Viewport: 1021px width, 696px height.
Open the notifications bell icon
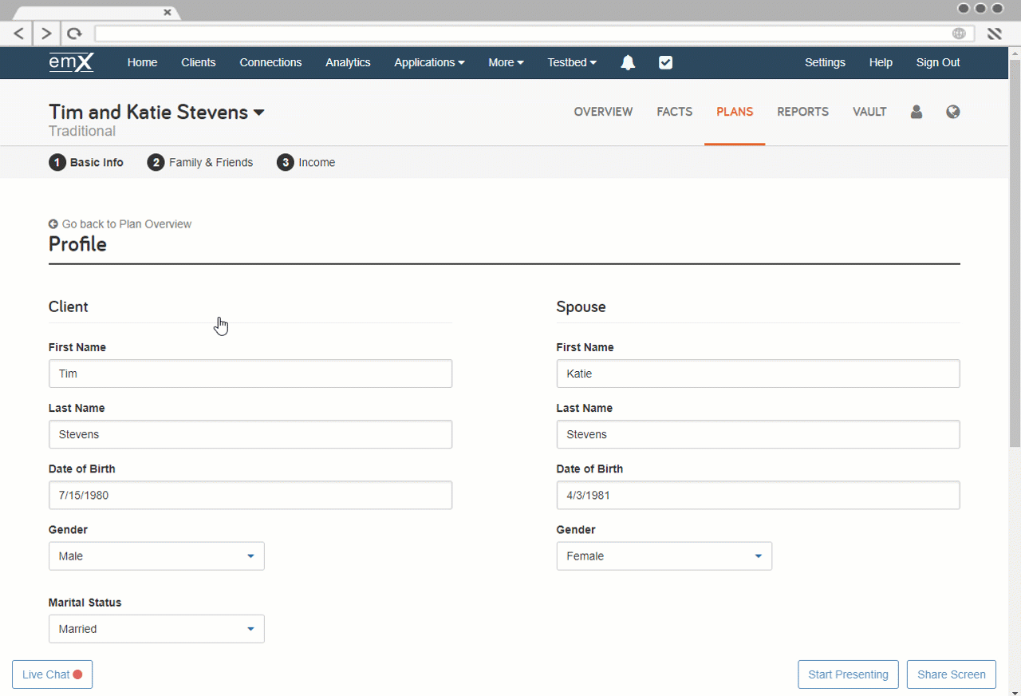628,63
